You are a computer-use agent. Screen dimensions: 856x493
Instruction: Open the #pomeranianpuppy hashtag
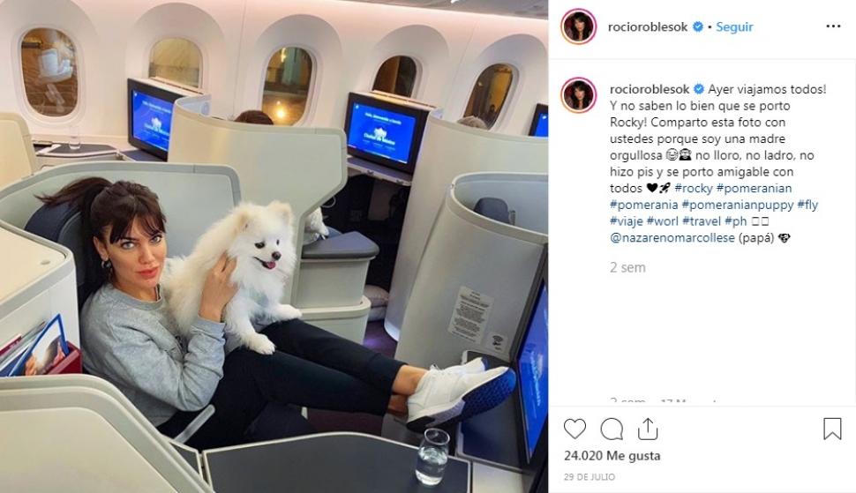[738, 205]
